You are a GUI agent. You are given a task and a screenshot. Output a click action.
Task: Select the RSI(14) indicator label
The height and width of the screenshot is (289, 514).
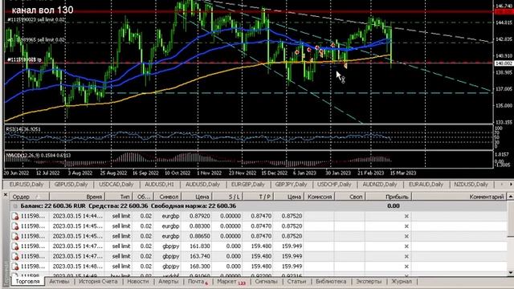point(23,129)
